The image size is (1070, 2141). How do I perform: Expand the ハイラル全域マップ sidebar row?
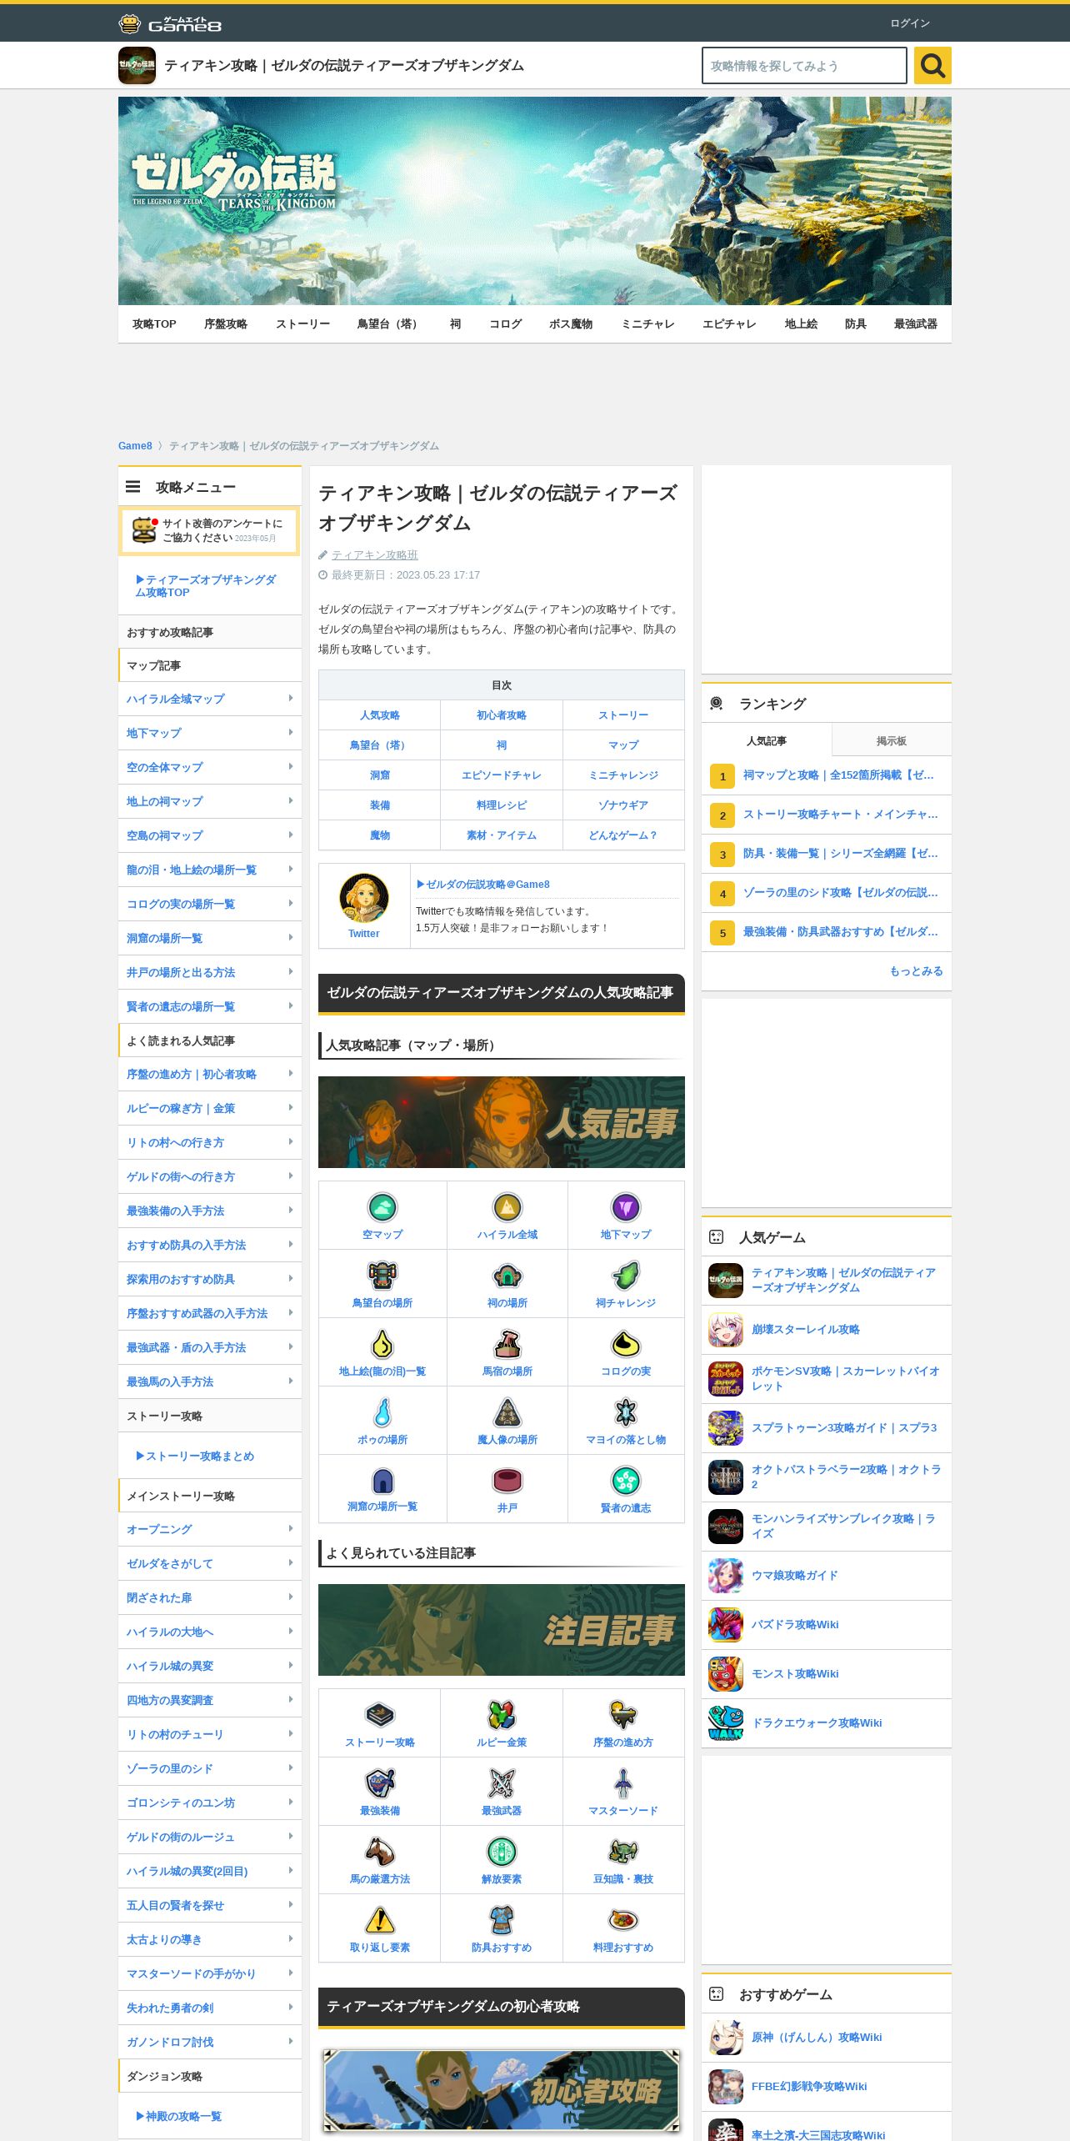pyautogui.click(x=210, y=699)
